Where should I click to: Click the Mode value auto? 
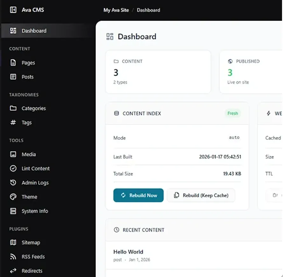click(x=234, y=137)
